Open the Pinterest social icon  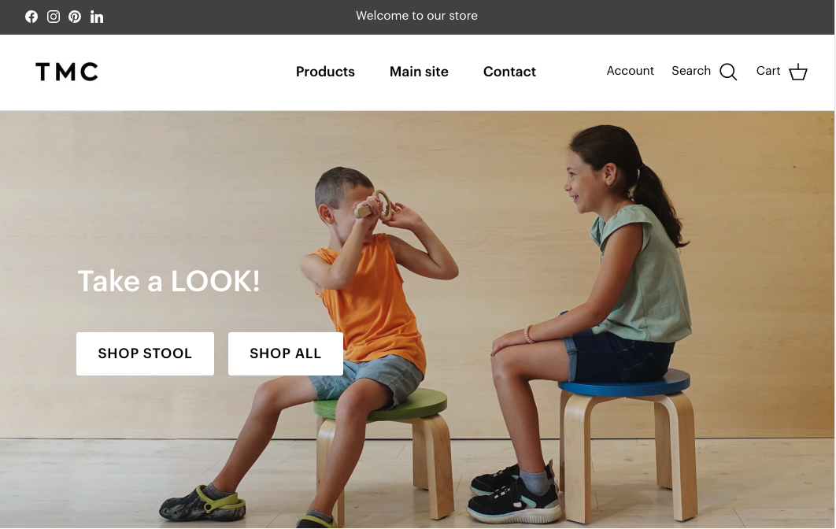coord(75,17)
